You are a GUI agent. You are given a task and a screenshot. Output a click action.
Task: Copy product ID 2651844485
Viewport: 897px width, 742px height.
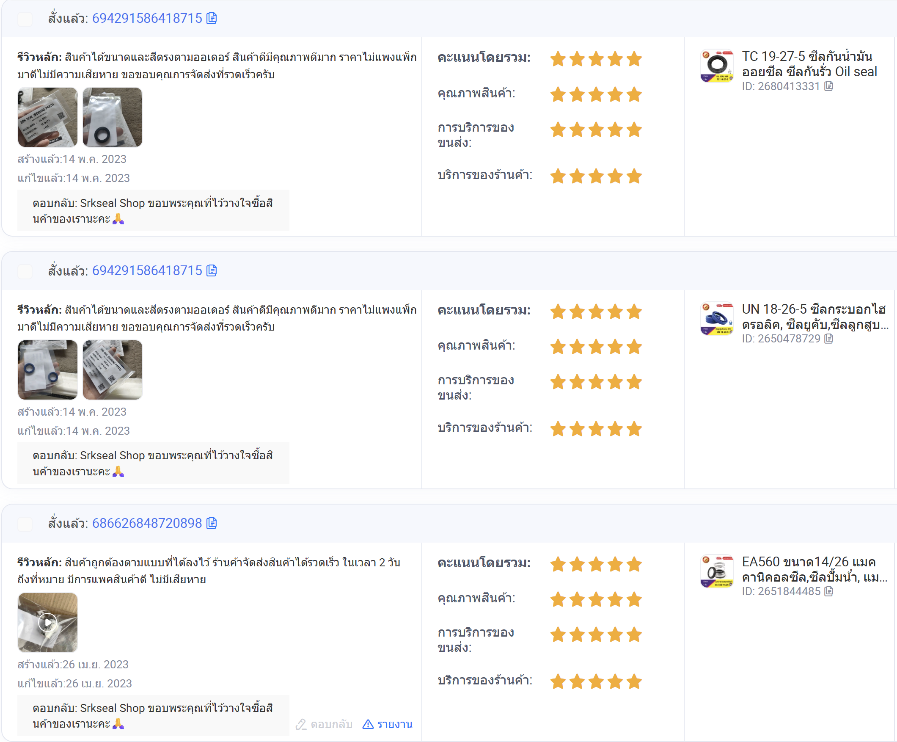coord(828,591)
